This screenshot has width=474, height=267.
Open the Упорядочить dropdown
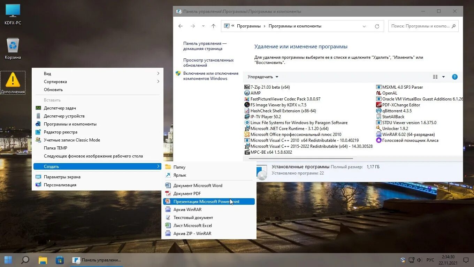(263, 77)
